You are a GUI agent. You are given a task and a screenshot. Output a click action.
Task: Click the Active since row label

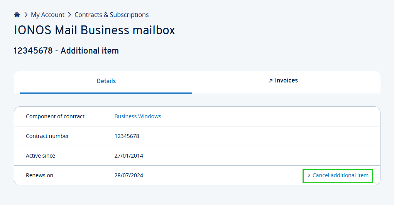click(41, 156)
